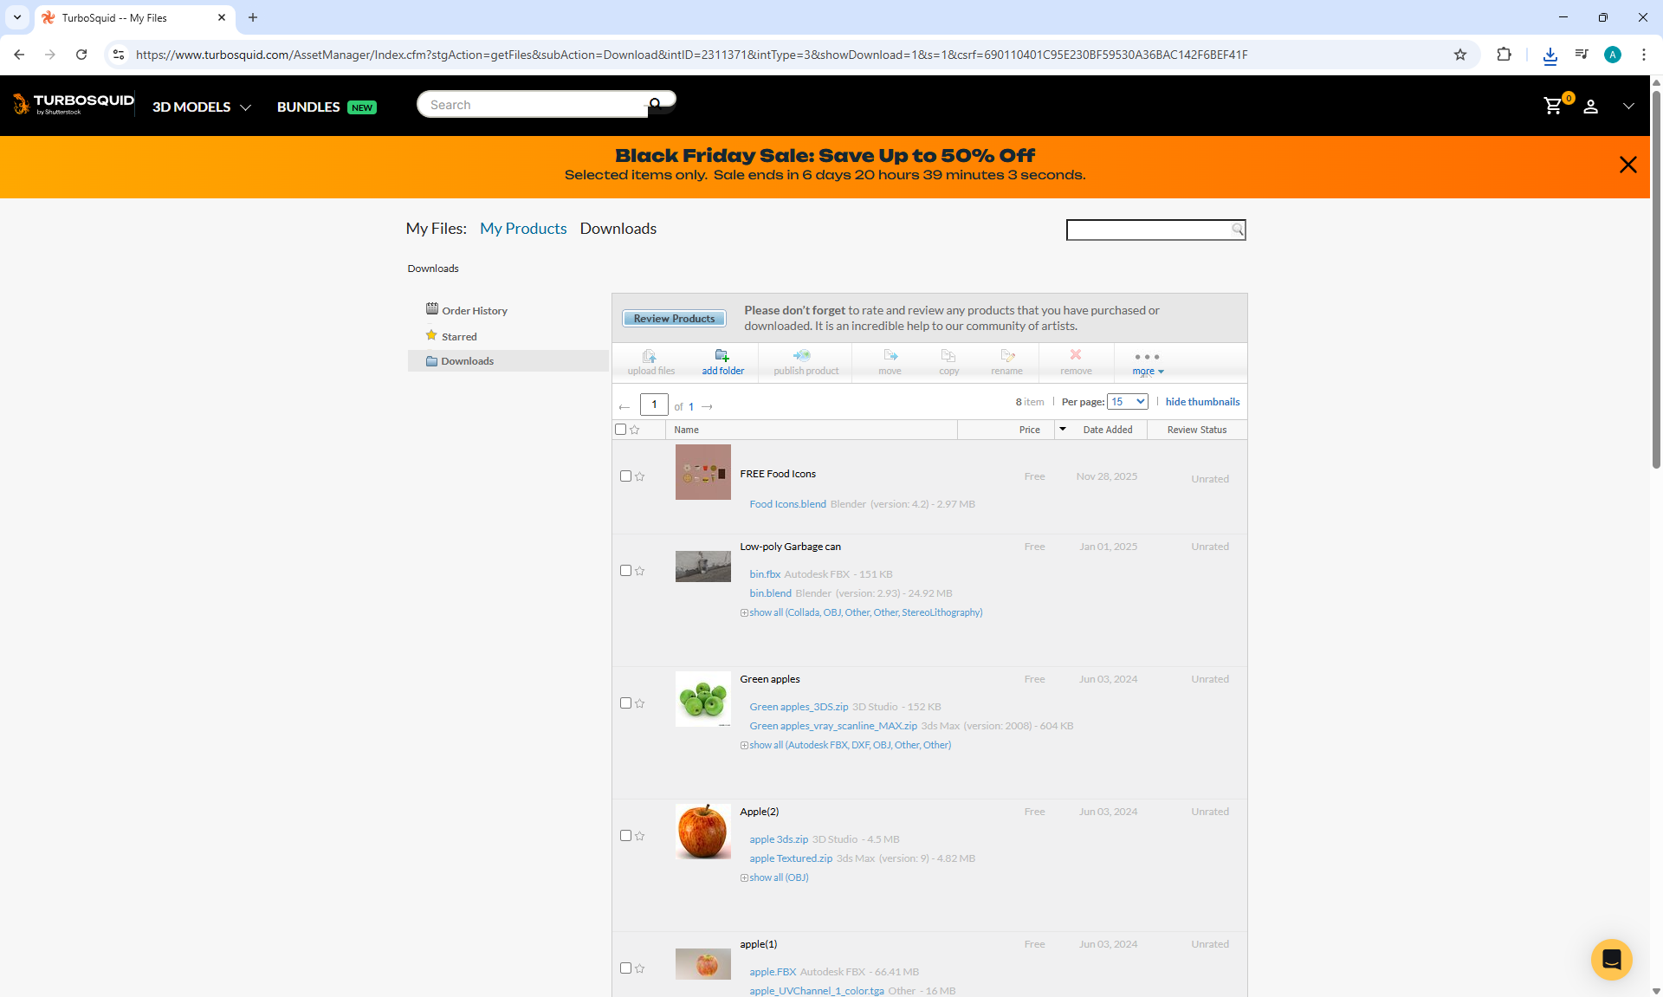The image size is (1663, 997).
Task: Click the hide thumbnails link
Action: click(x=1202, y=402)
